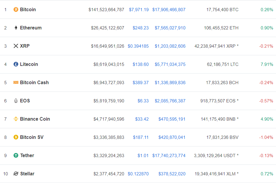Click the blue Litecoin logo icon
276x183 pixels.
point(16,64)
